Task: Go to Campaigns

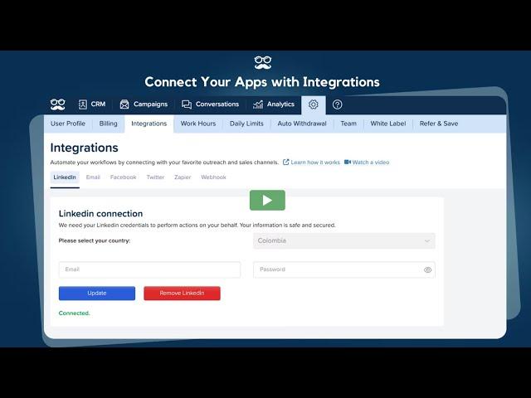Action: click(144, 104)
